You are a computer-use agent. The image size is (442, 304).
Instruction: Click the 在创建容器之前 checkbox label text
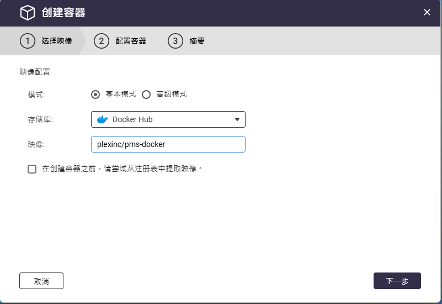pyautogui.click(x=122, y=169)
